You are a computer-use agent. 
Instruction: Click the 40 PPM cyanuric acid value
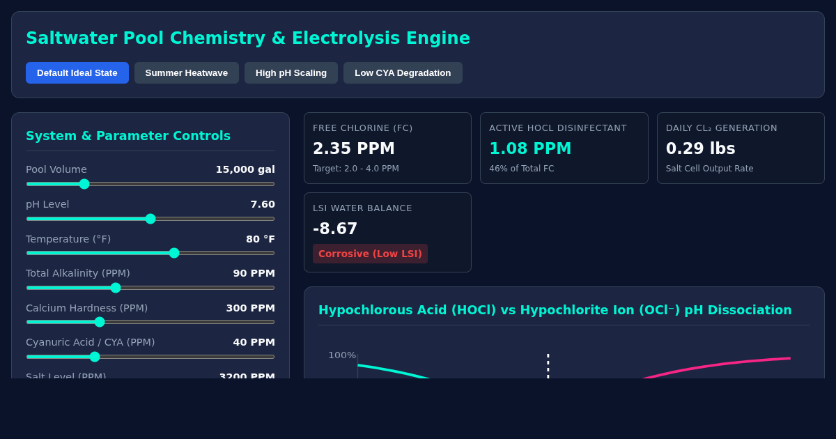pyautogui.click(x=254, y=342)
